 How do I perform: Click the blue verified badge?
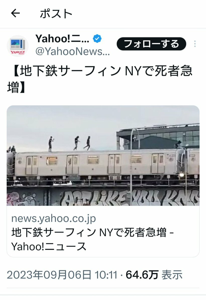click(97, 39)
